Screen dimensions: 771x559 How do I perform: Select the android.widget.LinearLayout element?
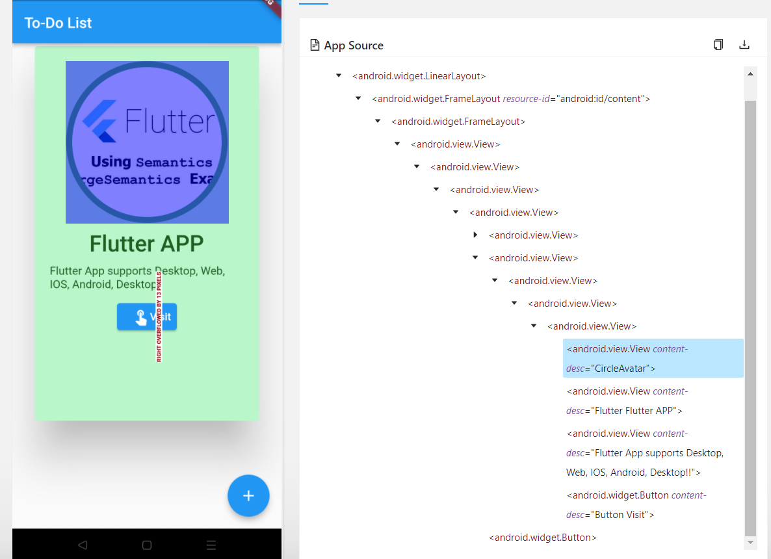pos(419,75)
